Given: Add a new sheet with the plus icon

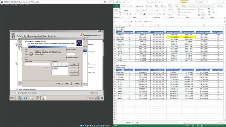Looking at the screenshot, I should 137,123.
